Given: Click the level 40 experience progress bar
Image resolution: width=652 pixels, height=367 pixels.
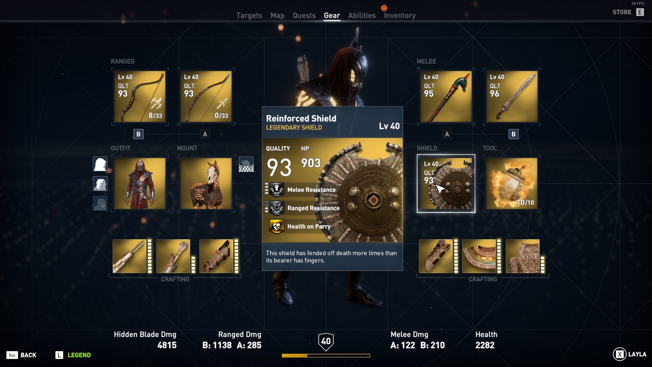Looking at the screenshot, I should pos(326,355).
